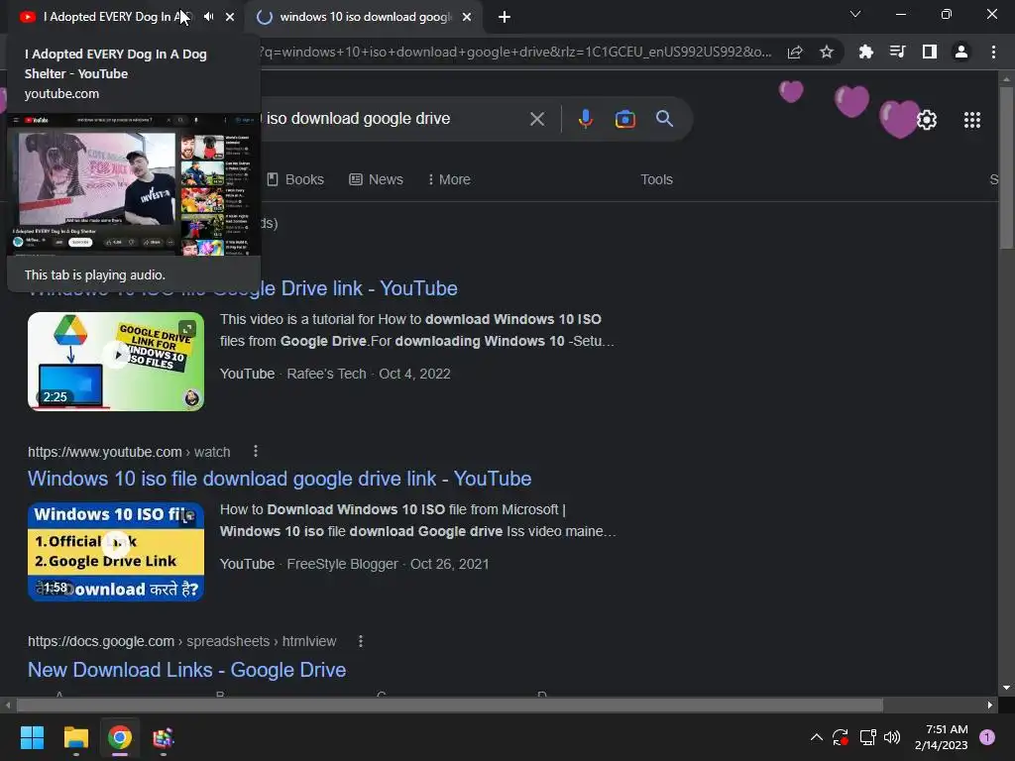Open the Chrome profile icon
Viewport: 1015px width, 761px height.
click(961, 52)
